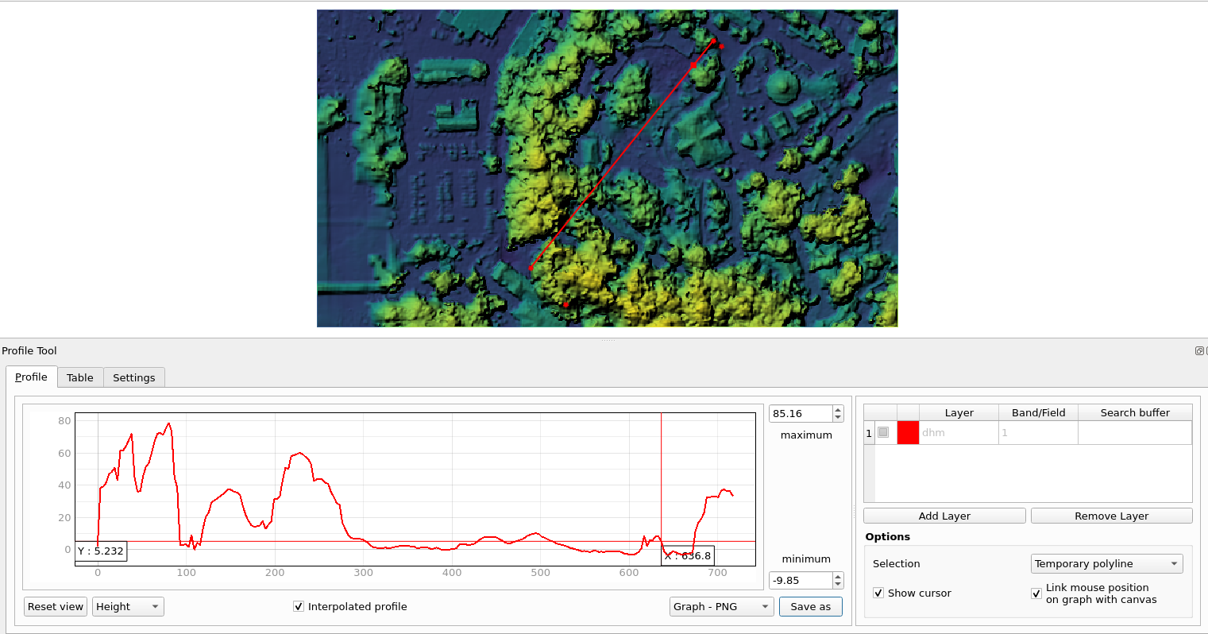The width and height of the screenshot is (1208, 634).
Task: Disable the Show cursor checkbox
Action: pyautogui.click(x=878, y=593)
